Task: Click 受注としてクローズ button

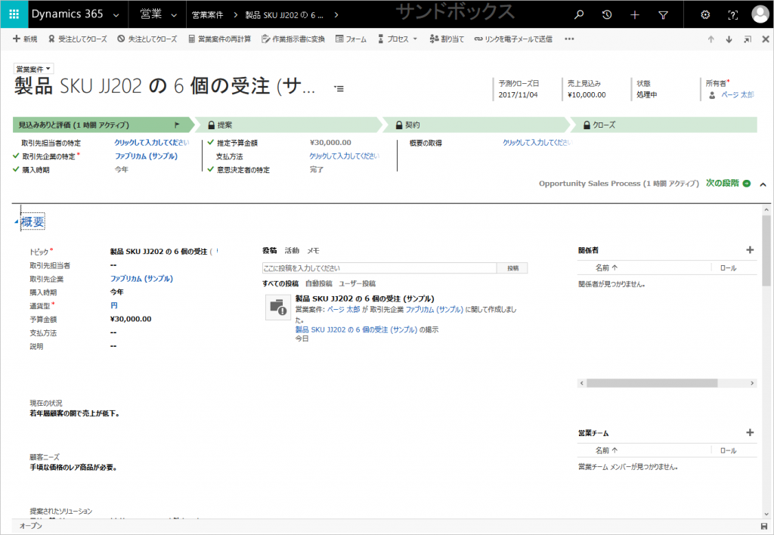Action: tap(78, 39)
